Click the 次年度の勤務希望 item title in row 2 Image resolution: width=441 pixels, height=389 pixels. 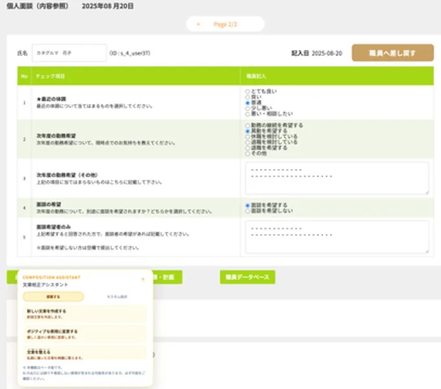click(x=56, y=136)
